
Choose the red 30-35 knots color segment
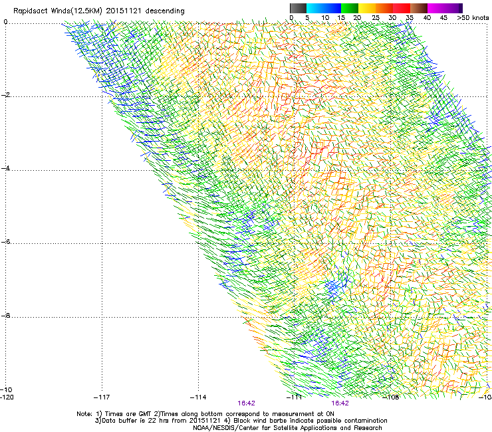(402, 8)
